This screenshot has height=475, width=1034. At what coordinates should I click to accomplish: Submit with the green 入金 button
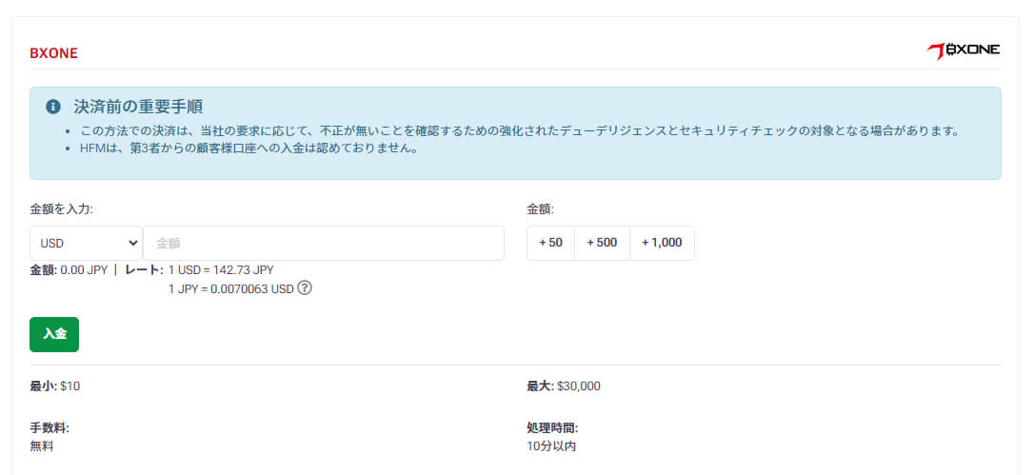(x=54, y=334)
